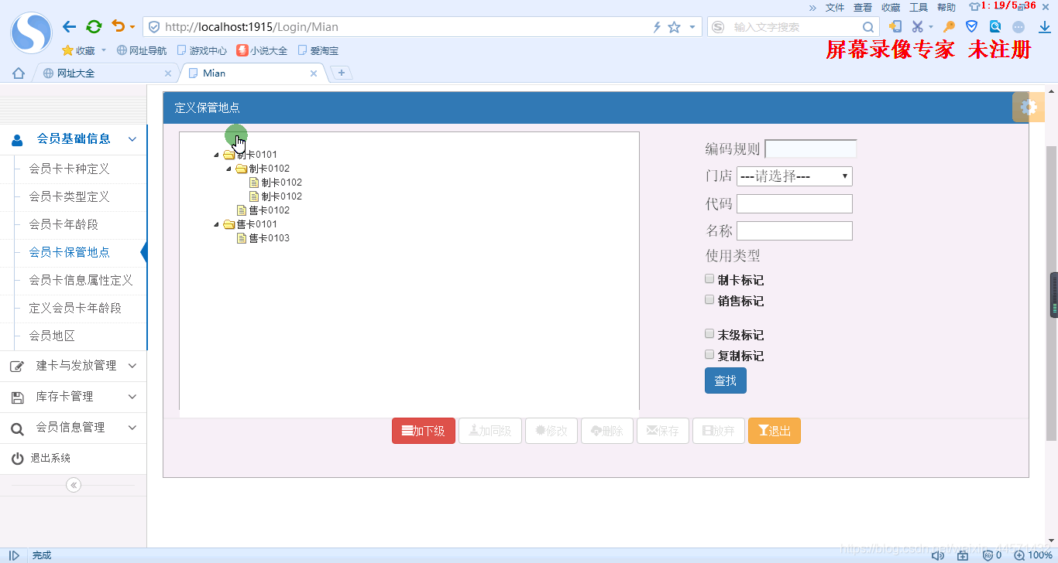Click the browser back arrow
Screen dimensions: 1058x563
[69, 27]
